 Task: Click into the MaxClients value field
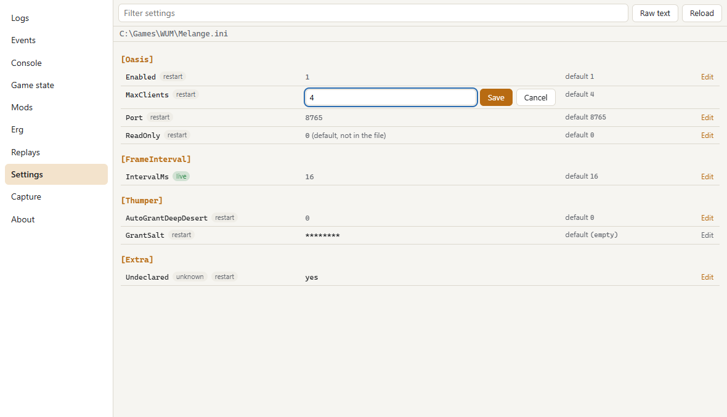pos(391,97)
